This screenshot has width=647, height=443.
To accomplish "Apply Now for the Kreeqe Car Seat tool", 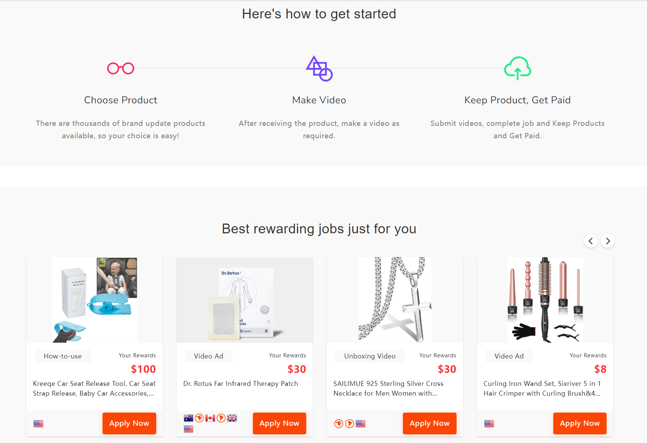I will [x=129, y=423].
